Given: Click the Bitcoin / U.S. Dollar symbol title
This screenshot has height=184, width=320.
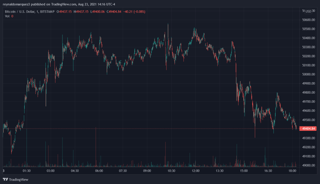Looking at the screenshot, I should point(20,12).
